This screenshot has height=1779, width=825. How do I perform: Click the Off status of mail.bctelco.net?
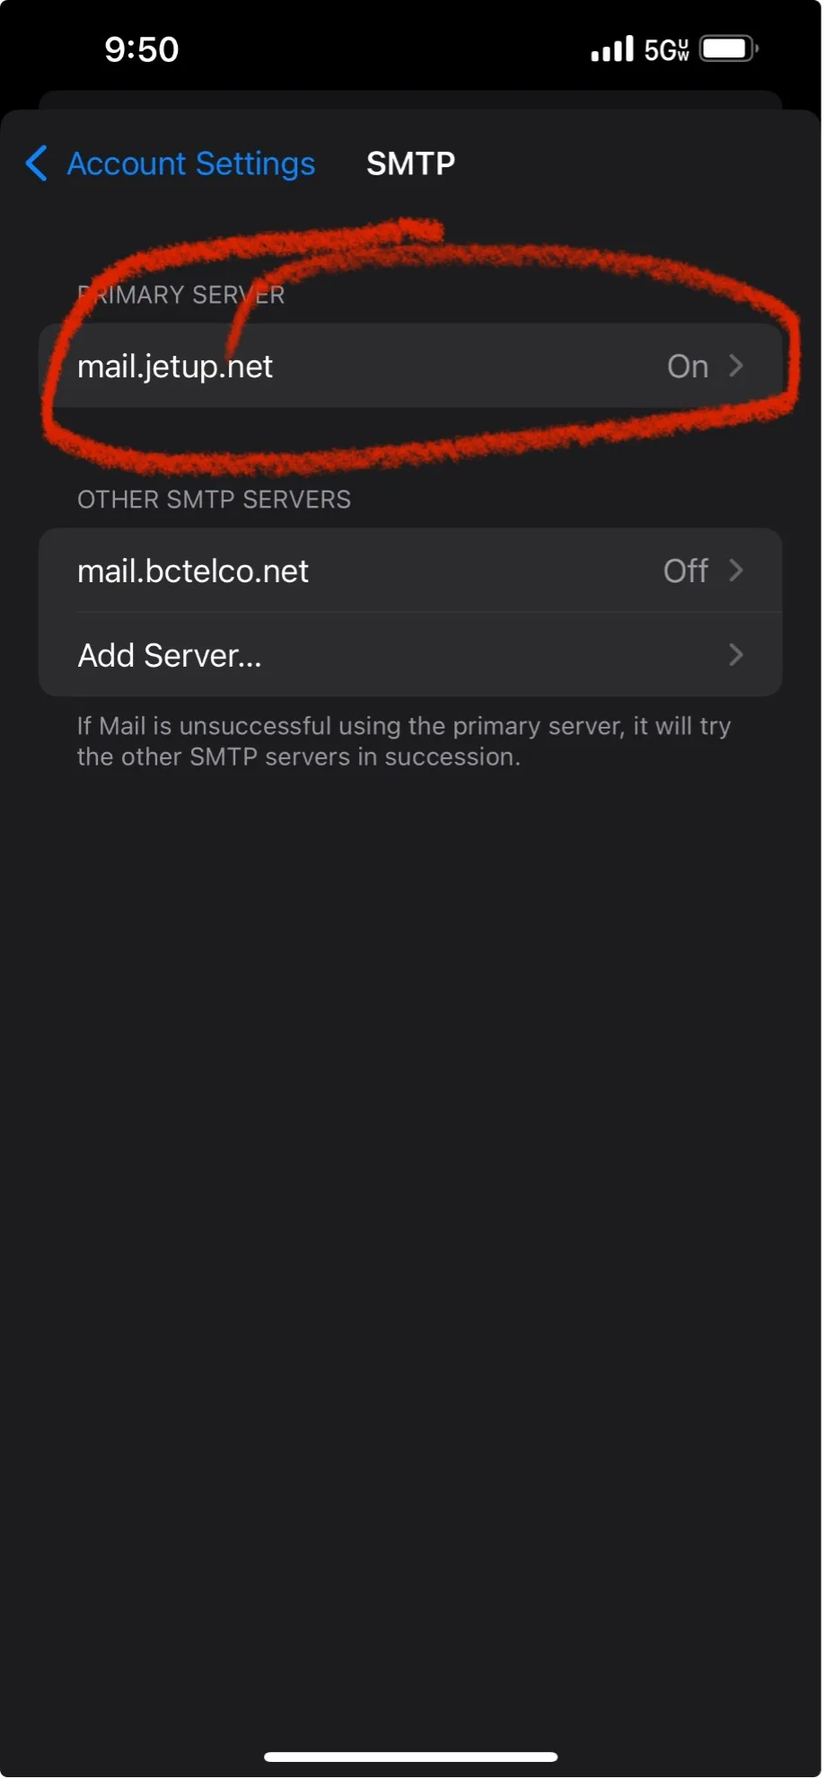click(x=685, y=571)
